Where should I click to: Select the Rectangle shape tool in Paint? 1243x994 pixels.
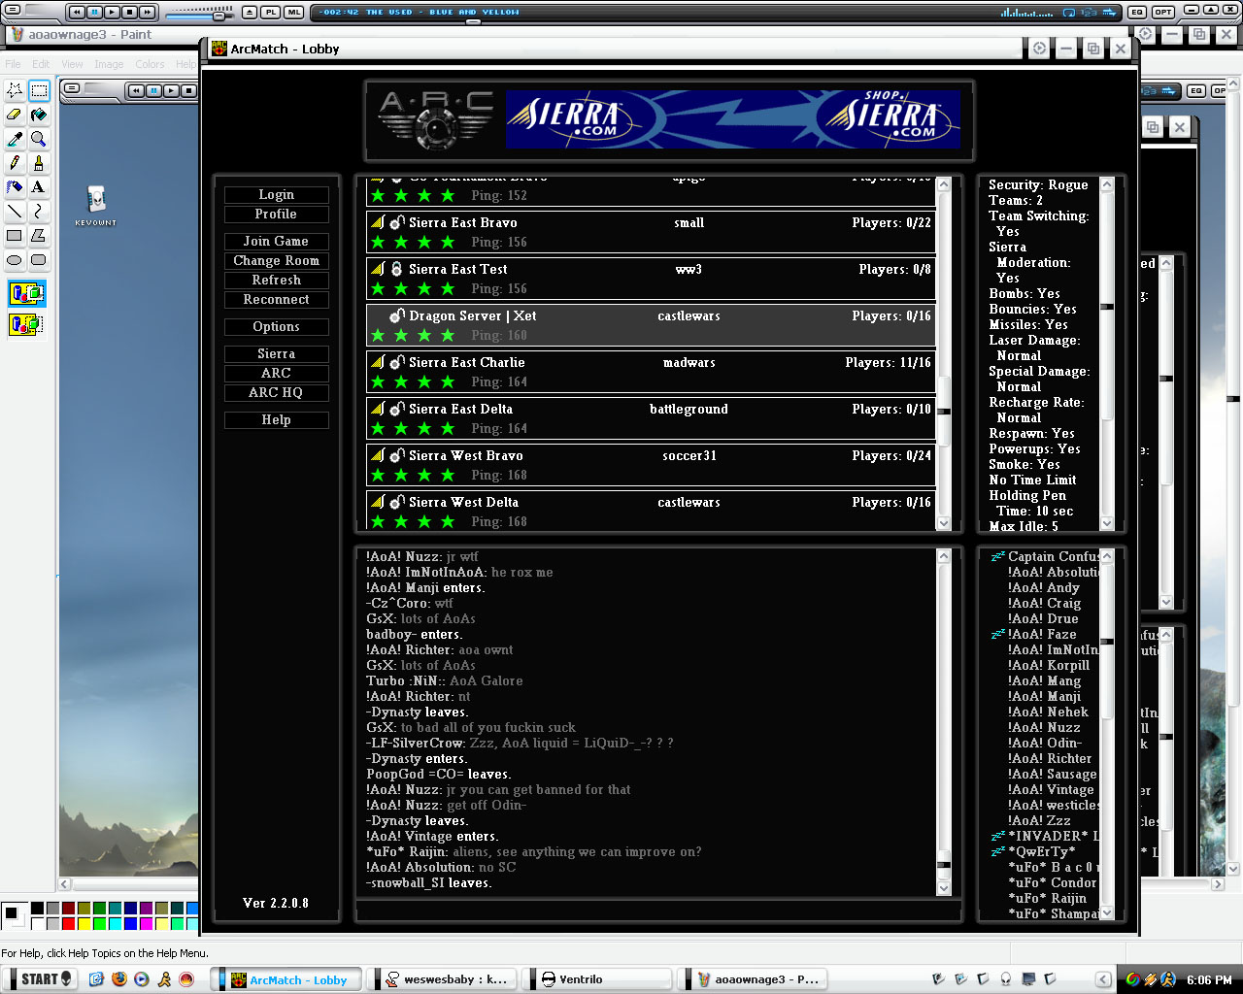[15, 236]
